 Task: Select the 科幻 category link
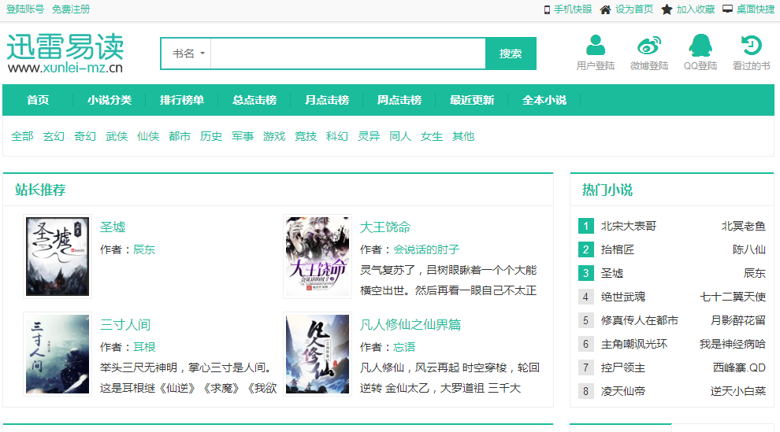337,136
